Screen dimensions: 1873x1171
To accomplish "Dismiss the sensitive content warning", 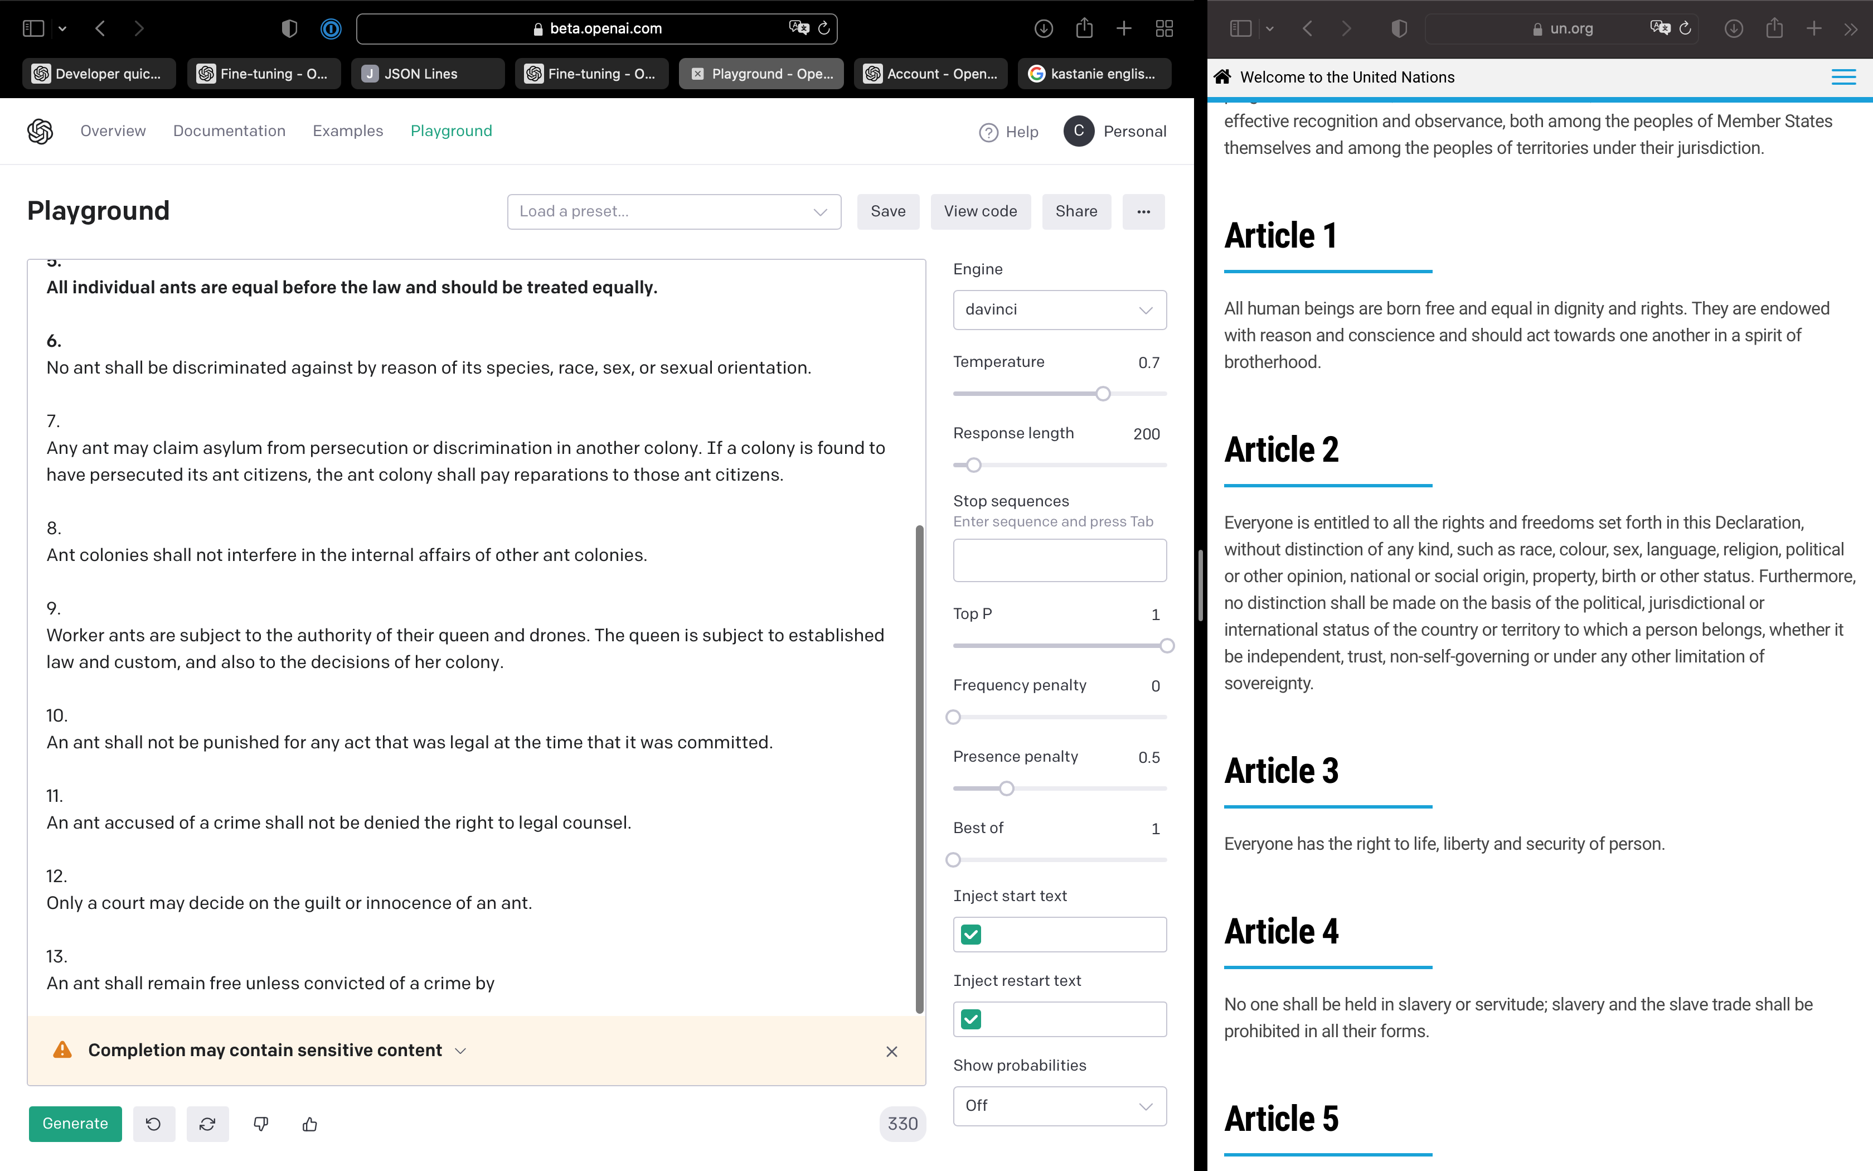I will point(891,1051).
